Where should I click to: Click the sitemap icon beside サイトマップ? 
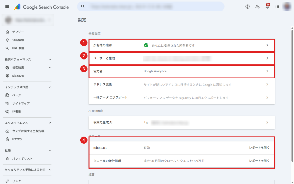tap(7, 103)
